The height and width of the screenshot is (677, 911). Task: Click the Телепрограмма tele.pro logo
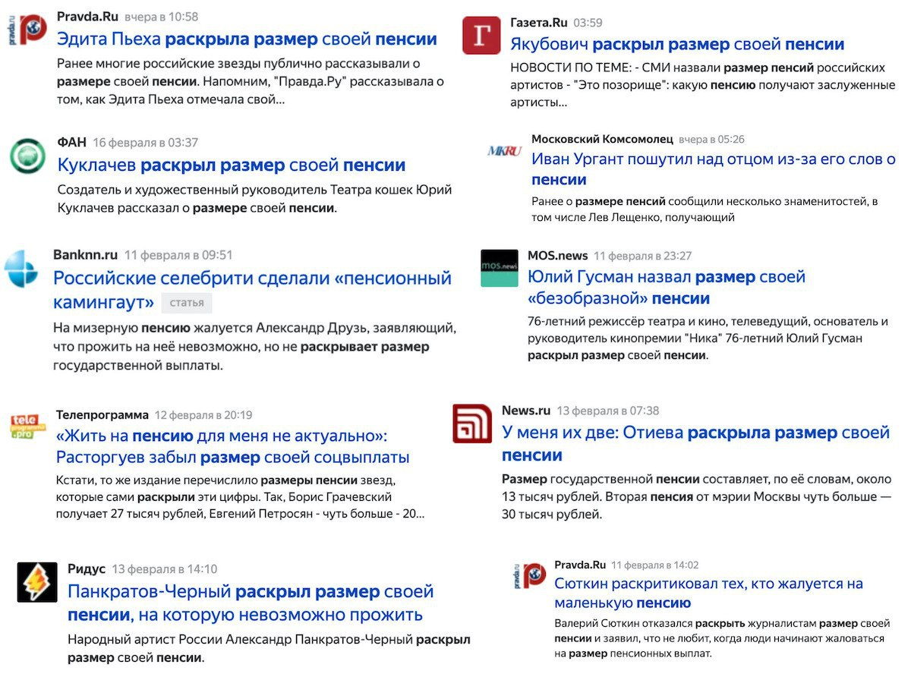29,425
